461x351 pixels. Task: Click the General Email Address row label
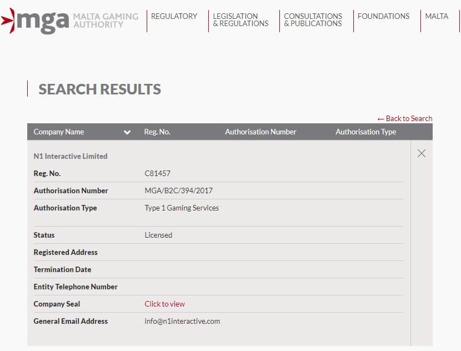pos(71,322)
